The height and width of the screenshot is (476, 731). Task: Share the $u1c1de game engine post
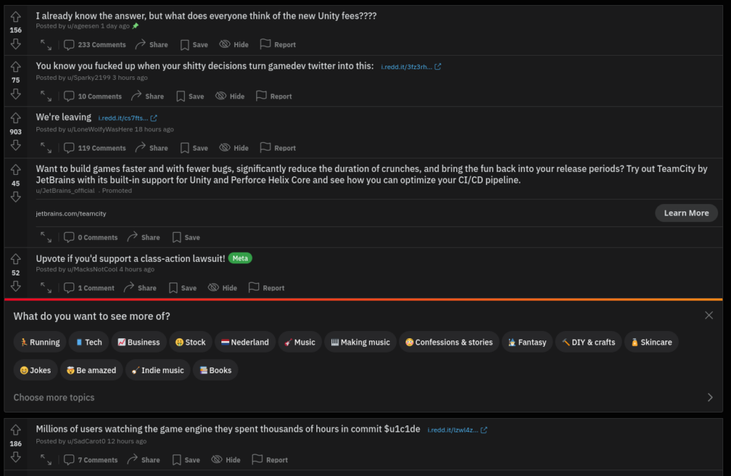coord(143,460)
